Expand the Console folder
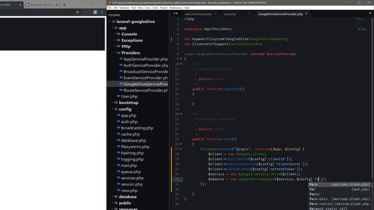 (115, 34)
